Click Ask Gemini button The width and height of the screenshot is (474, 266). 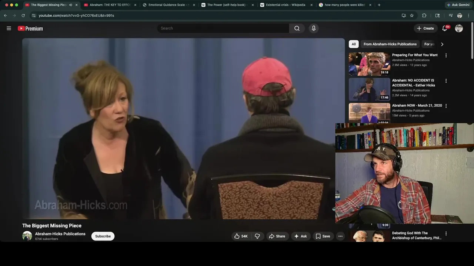pos(458,5)
